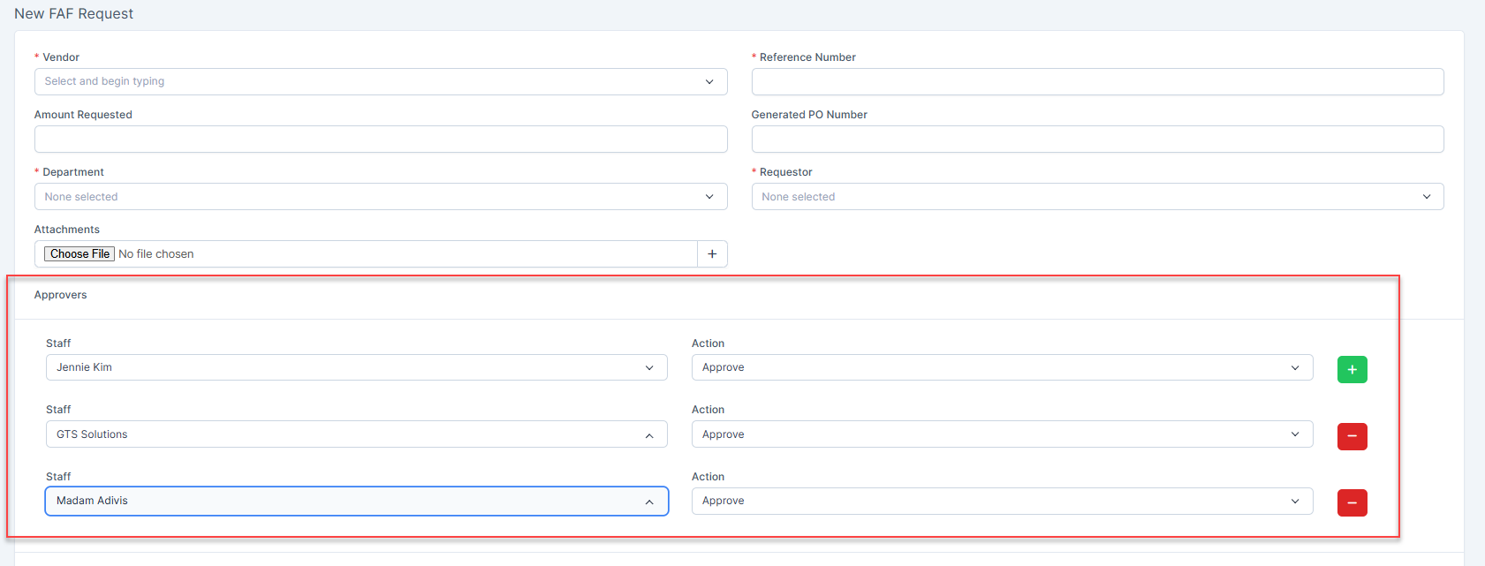Click the plus icon beside the attachment field
1485x566 pixels.
point(712,254)
